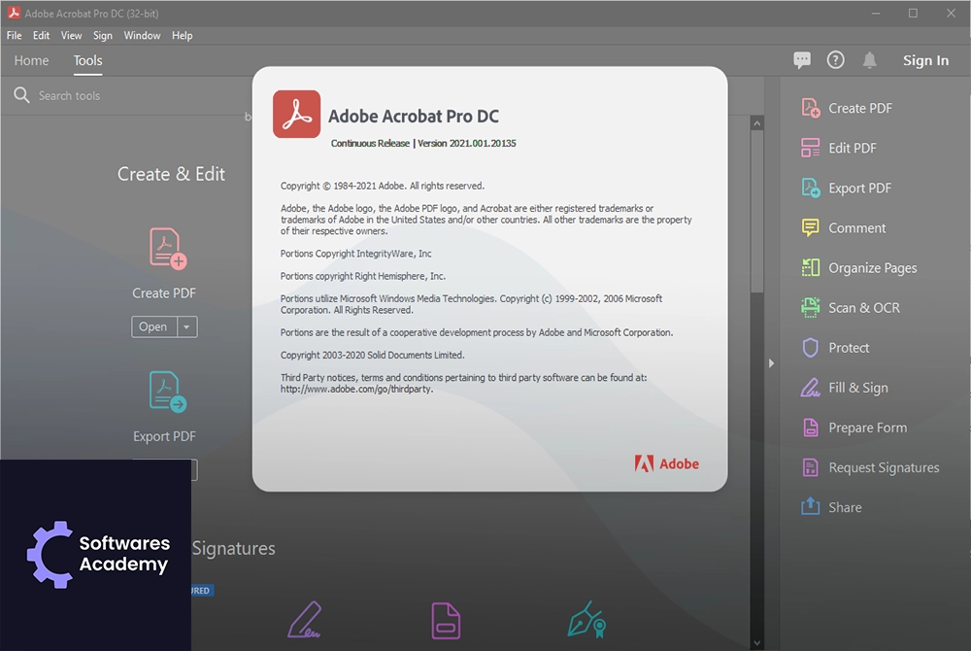The width and height of the screenshot is (971, 651).
Task: Collapse the right tools pane arrow
Action: pyautogui.click(x=771, y=363)
